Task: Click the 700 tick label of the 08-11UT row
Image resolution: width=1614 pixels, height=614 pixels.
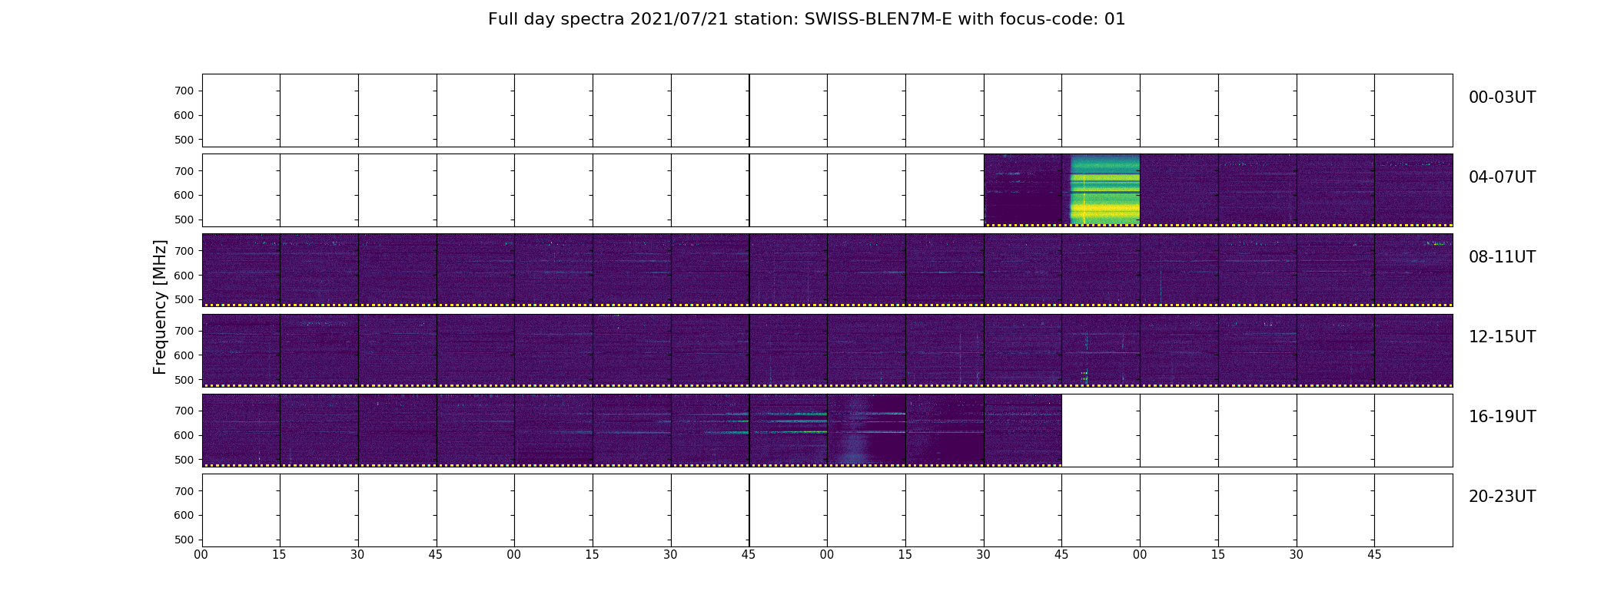Action: [184, 251]
